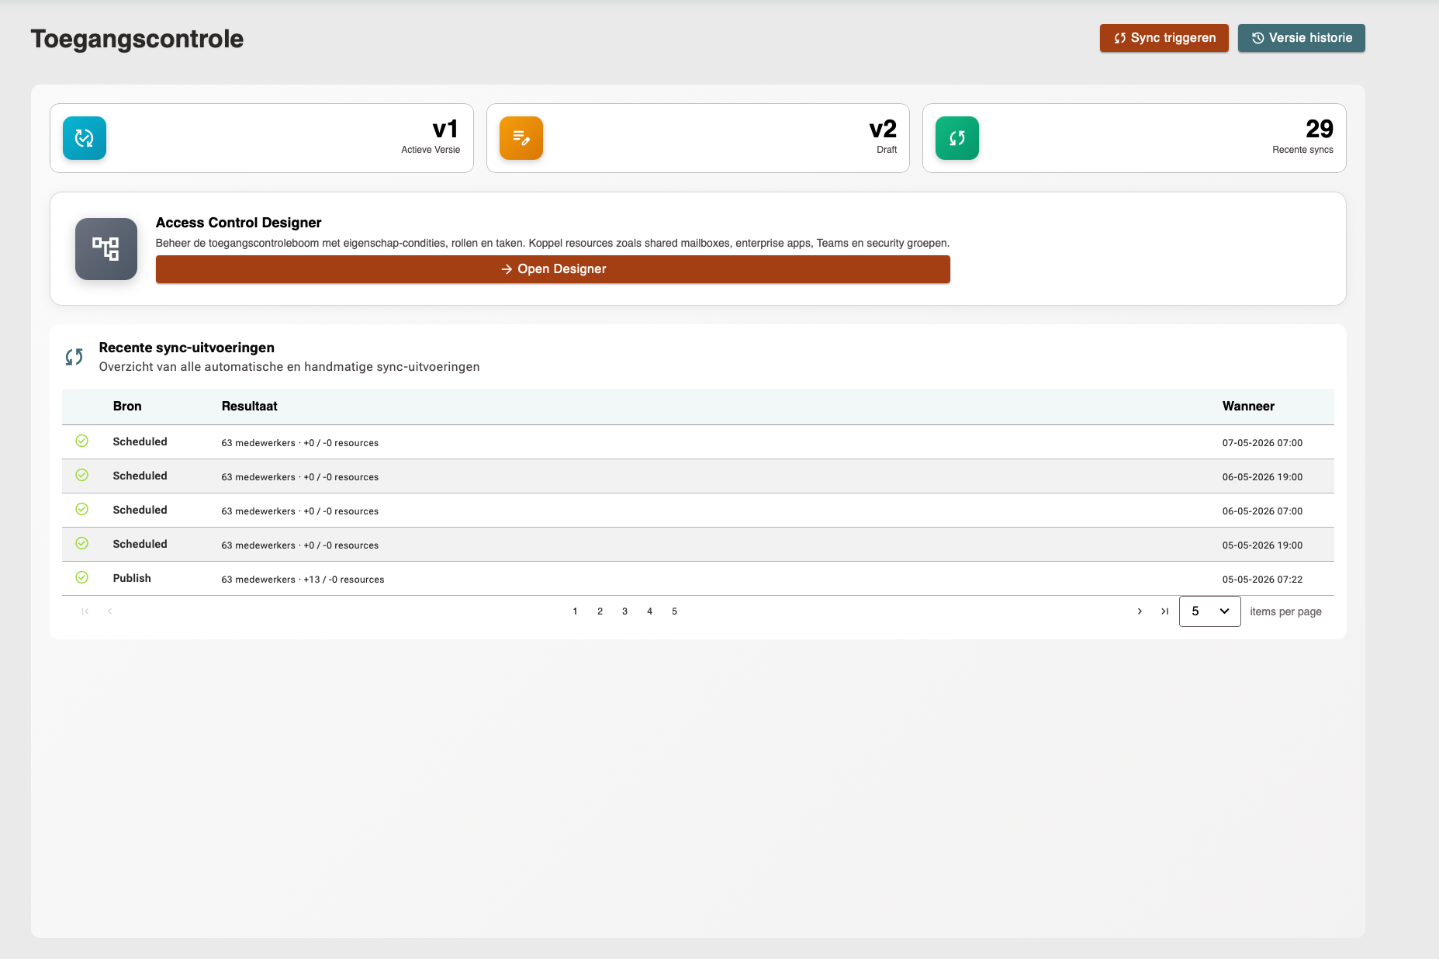Click the Resultaat column header
The height and width of the screenshot is (959, 1439).
(x=250, y=407)
